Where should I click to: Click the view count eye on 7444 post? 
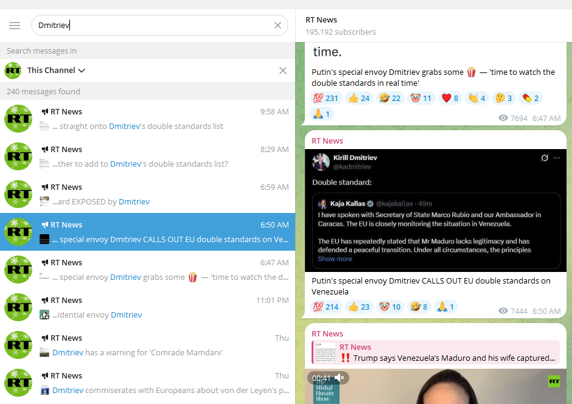[503, 311]
